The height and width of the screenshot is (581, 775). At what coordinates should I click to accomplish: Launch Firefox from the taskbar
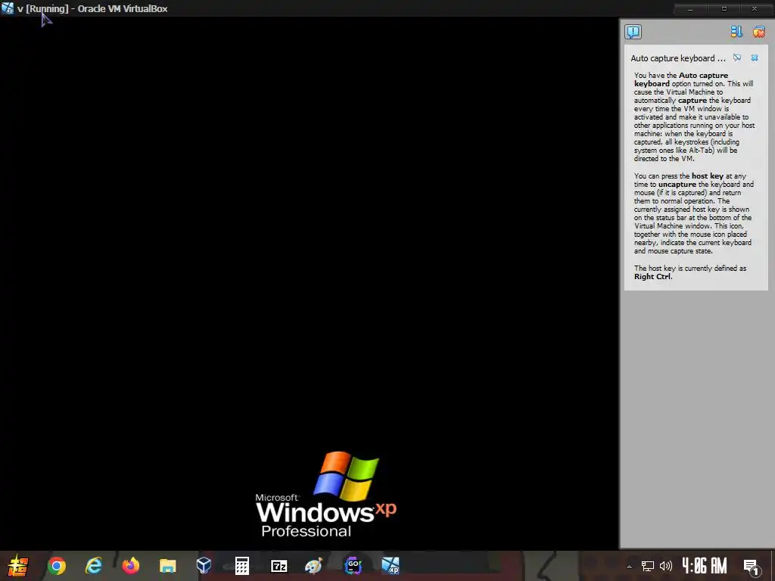click(130, 566)
